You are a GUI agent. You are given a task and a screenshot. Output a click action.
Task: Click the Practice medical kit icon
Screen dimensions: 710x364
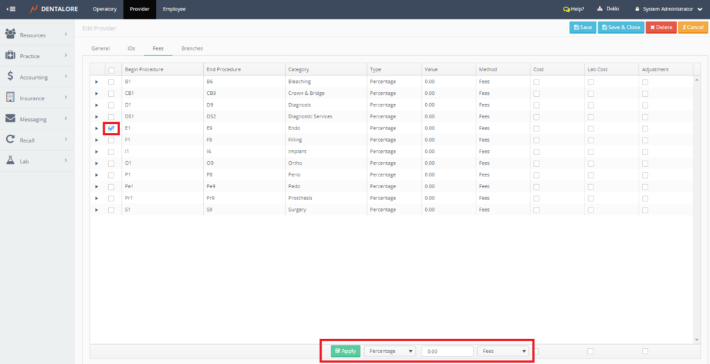(10, 55)
